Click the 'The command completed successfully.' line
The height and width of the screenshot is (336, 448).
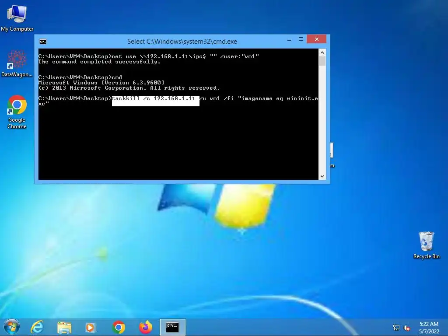(99, 62)
